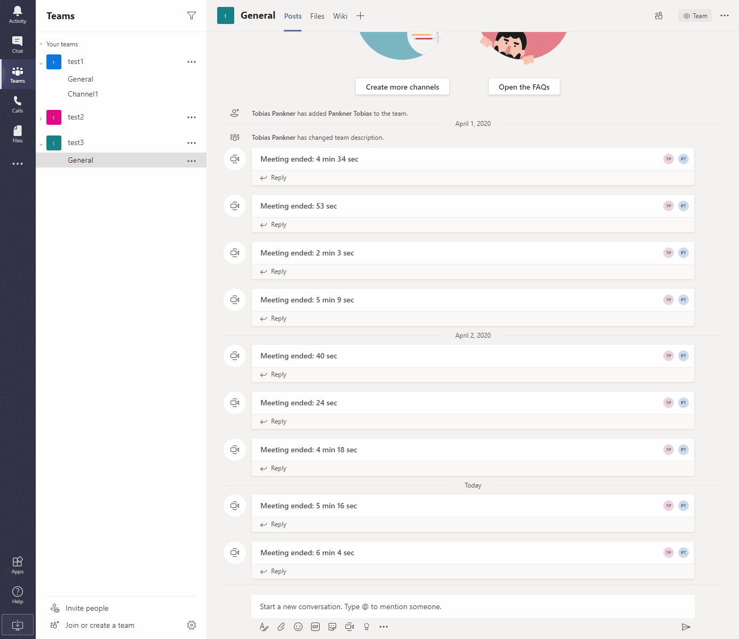Image resolution: width=739 pixels, height=639 pixels.
Task: Reply to the 5 min 9 sec meeting
Action: pyautogui.click(x=273, y=318)
